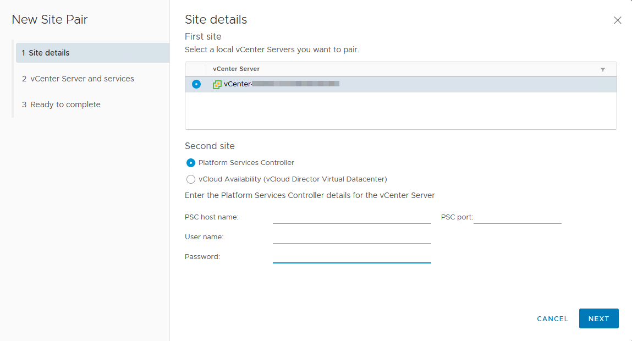The image size is (632, 341).
Task: Proceed with the Next button
Action: pyautogui.click(x=598, y=318)
